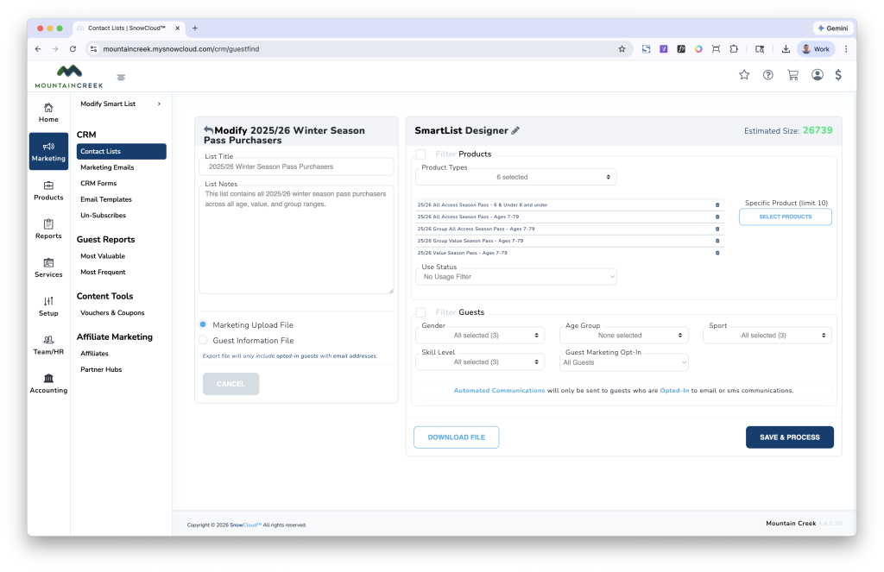Viewport: 884px width, 572px height.
Task: Click the Save & Process button
Action: point(789,437)
